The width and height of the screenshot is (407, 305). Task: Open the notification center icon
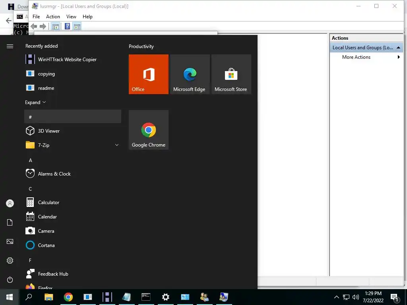click(395, 297)
